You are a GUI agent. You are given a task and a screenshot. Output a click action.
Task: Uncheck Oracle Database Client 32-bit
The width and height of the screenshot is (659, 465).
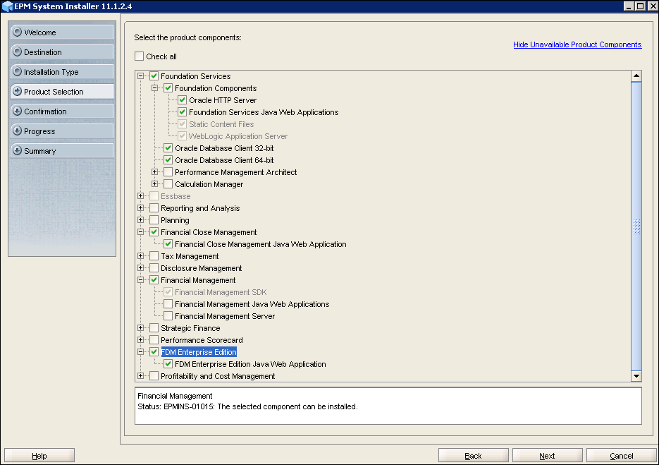tap(168, 148)
